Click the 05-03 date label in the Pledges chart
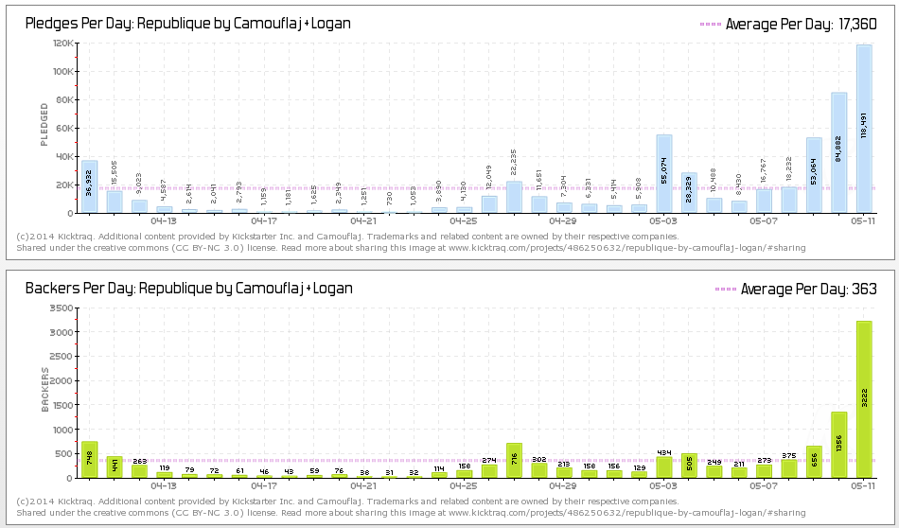The width and height of the screenshot is (899, 528). (x=664, y=220)
